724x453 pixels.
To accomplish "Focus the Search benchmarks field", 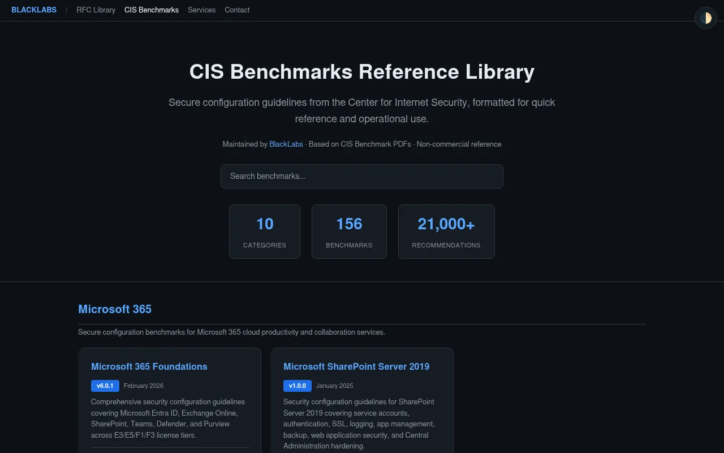I will [362, 176].
